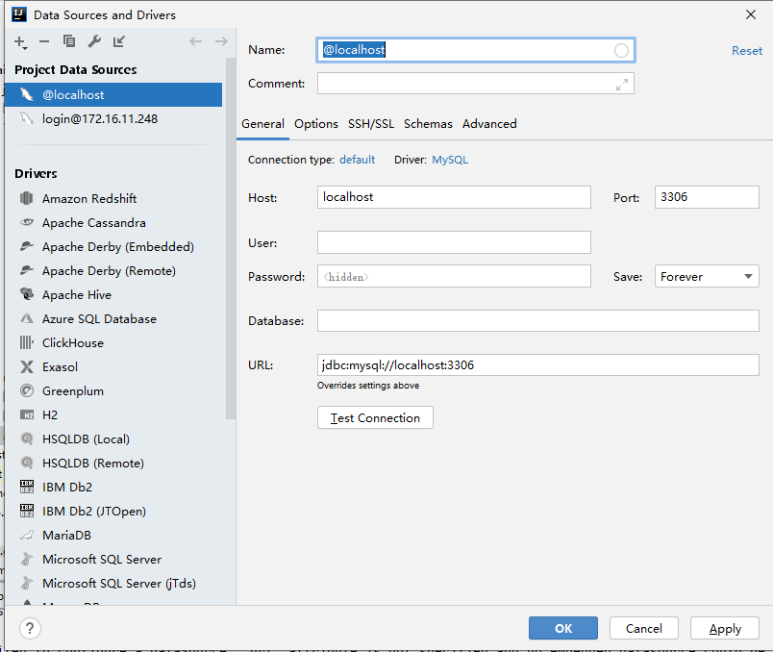This screenshot has height=652, width=773.
Task: Click the Apply button
Action: (x=725, y=628)
